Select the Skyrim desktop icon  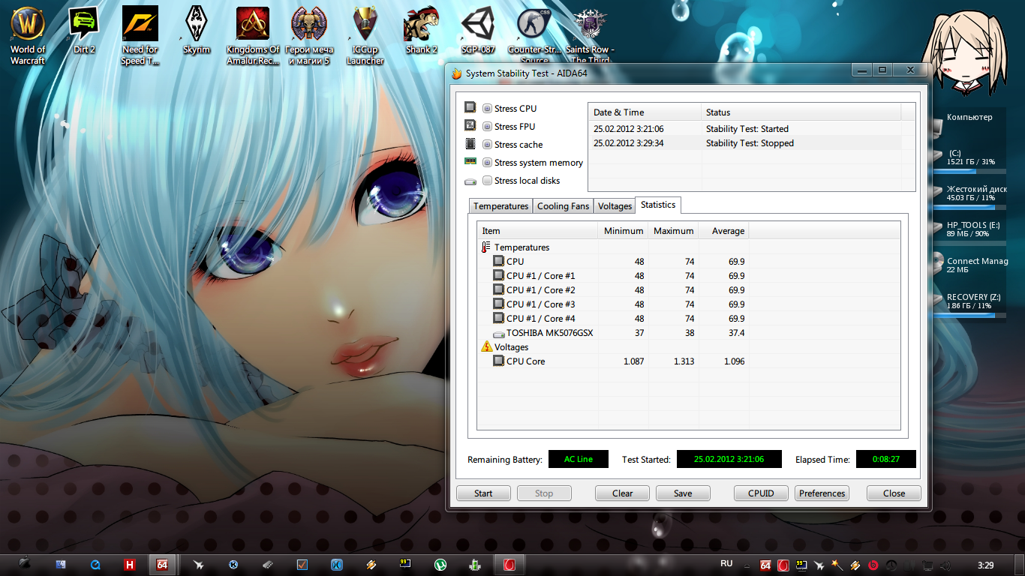(x=197, y=31)
